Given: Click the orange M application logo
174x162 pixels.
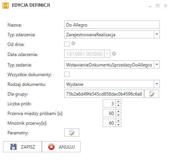Looking at the screenshot, I should 6,6.
